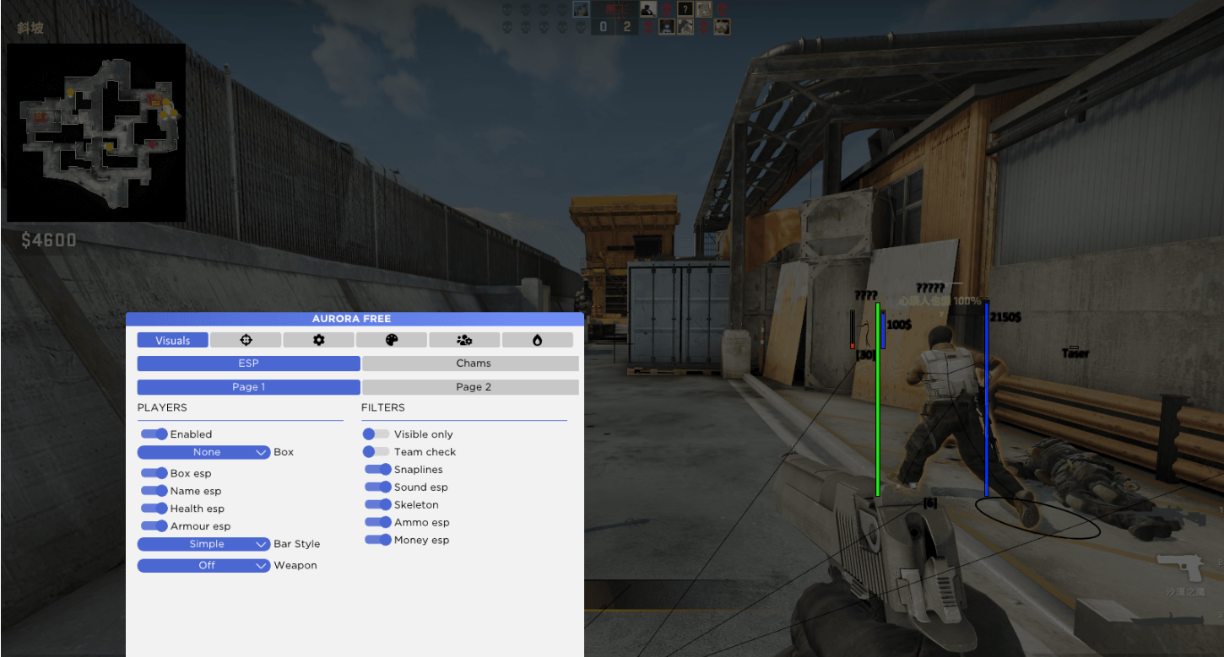Screen dimensions: 1224x657
Task: Open the Bar Style dropdown
Action: tap(203, 544)
